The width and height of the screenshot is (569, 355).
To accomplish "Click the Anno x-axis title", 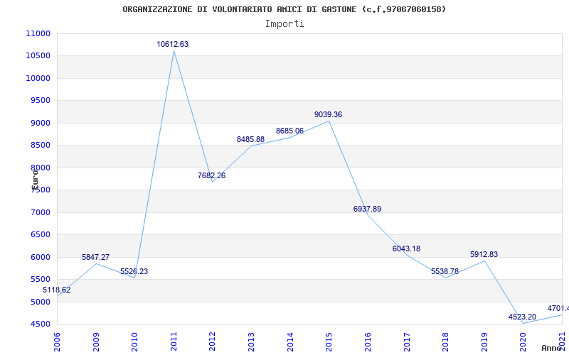I will point(551,348).
